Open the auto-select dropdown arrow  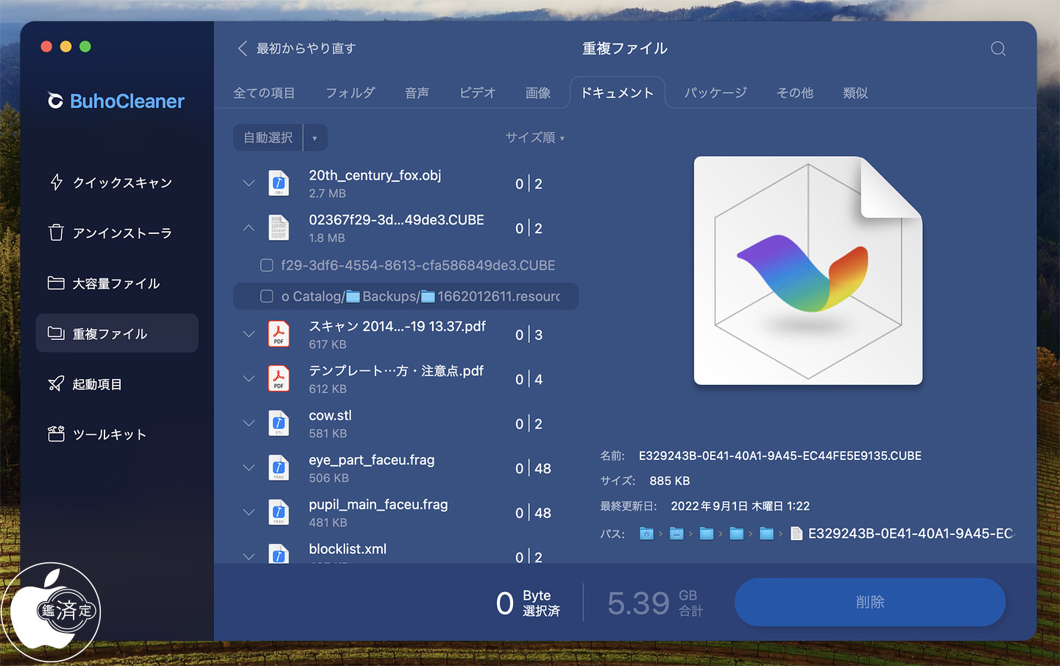pos(315,138)
